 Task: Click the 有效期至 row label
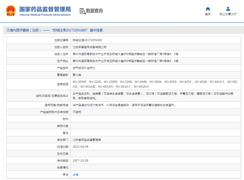[63, 161]
